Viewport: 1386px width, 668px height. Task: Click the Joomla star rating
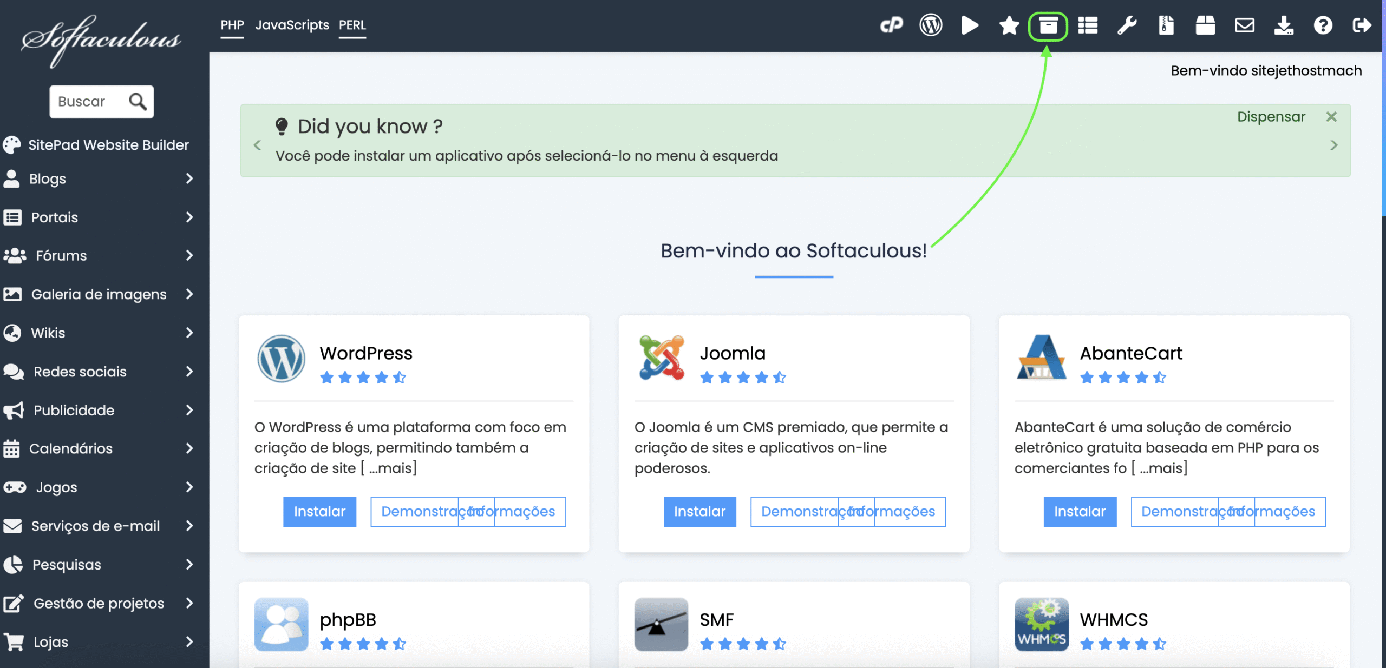743,378
